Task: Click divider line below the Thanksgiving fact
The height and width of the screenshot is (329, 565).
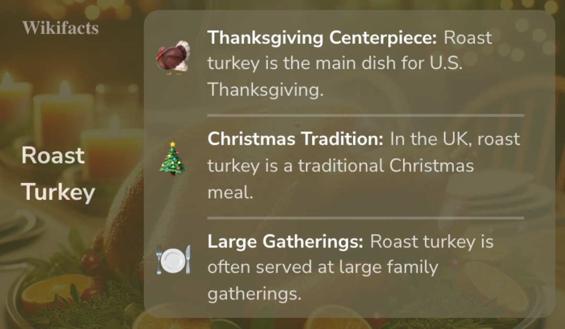Action: tap(365, 115)
